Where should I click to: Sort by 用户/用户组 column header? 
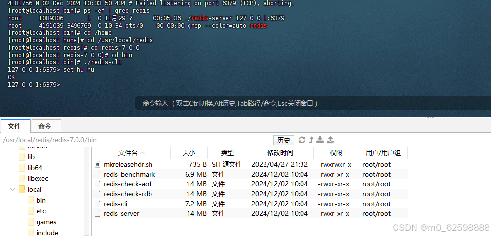pyautogui.click(x=383, y=153)
